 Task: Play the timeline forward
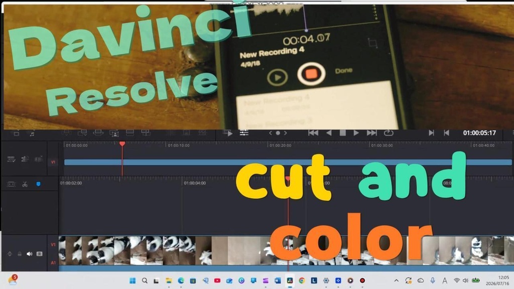coord(356,132)
